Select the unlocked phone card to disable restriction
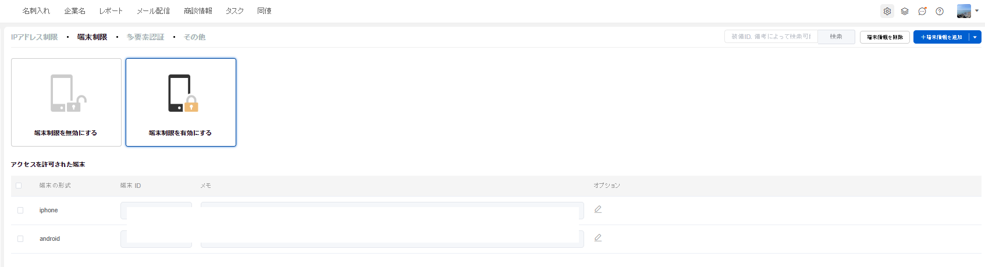 pyautogui.click(x=66, y=102)
